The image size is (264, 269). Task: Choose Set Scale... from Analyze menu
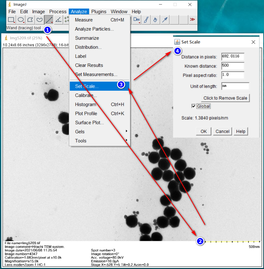tap(87, 86)
